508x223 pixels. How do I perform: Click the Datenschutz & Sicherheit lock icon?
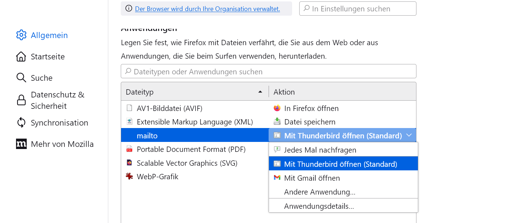point(21,100)
